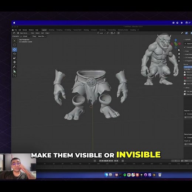Select the Add Cube tool

click(x=14, y=76)
